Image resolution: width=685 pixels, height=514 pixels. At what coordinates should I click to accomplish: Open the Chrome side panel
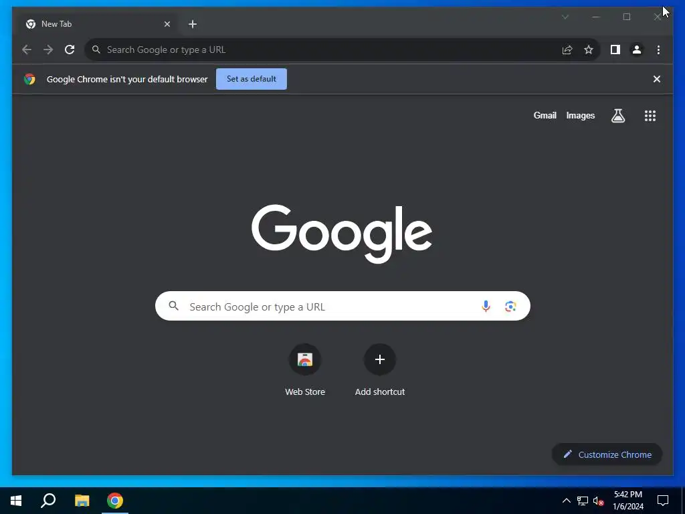coord(615,50)
